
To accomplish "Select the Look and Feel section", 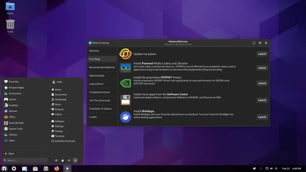I will click(102, 84).
